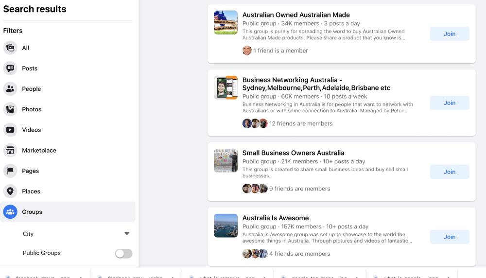
Task: Click the Posts filter label
Action: point(30,68)
